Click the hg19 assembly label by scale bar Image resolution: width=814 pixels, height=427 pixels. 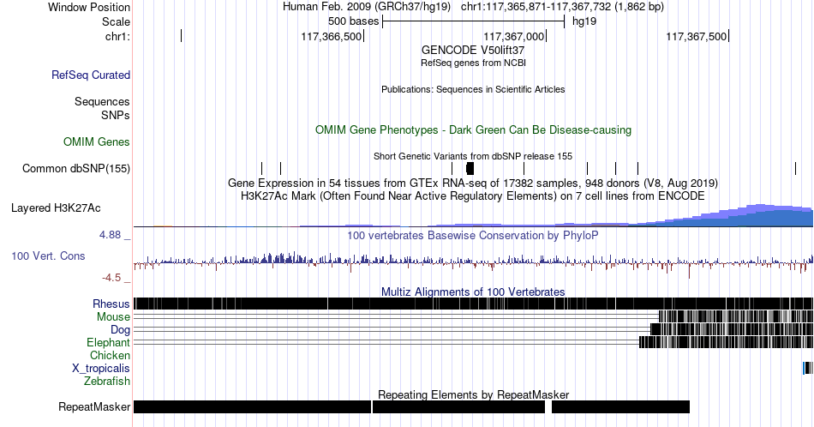tap(584, 21)
